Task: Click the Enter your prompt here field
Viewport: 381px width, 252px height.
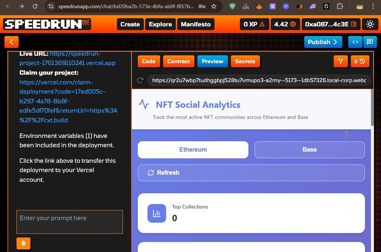Action: [70, 222]
